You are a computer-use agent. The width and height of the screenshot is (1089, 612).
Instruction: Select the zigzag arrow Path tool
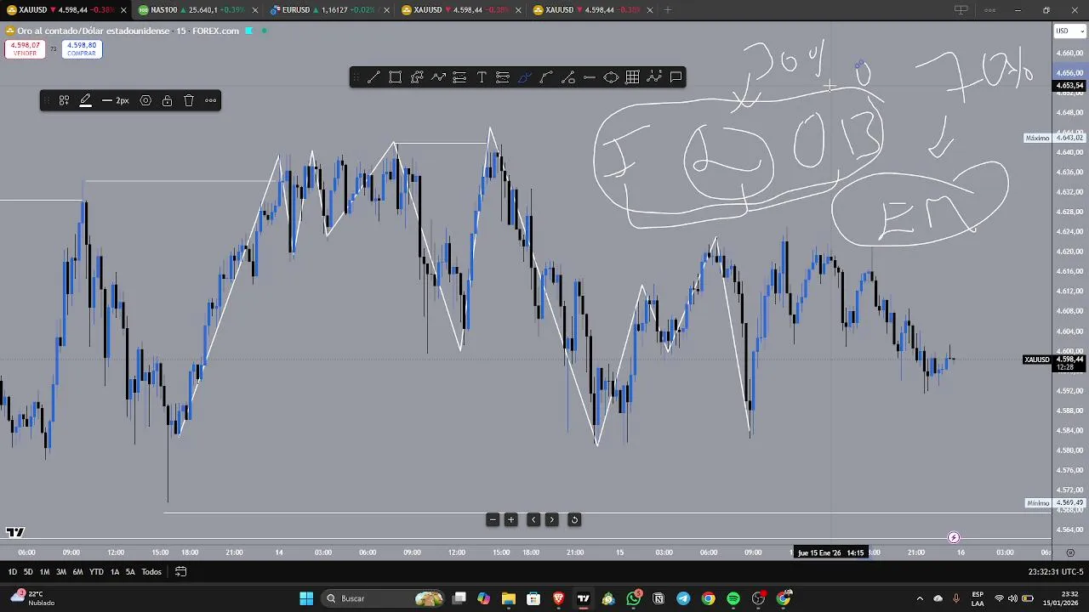pyautogui.click(x=438, y=77)
